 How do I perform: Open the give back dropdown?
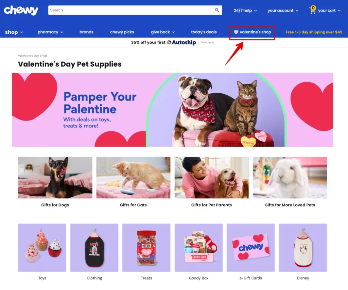click(x=163, y=32)
